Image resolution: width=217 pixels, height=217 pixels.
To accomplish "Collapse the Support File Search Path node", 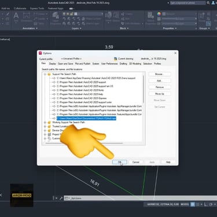I will click(45, 74).
